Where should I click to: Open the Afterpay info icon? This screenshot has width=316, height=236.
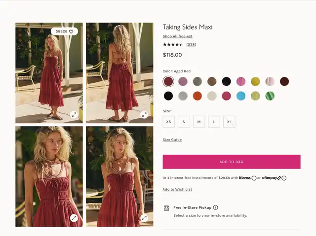click(284, 178)
